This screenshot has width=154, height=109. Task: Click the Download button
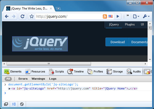click(117, 42)
